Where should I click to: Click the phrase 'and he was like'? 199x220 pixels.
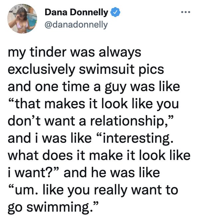tap(112, 173)
